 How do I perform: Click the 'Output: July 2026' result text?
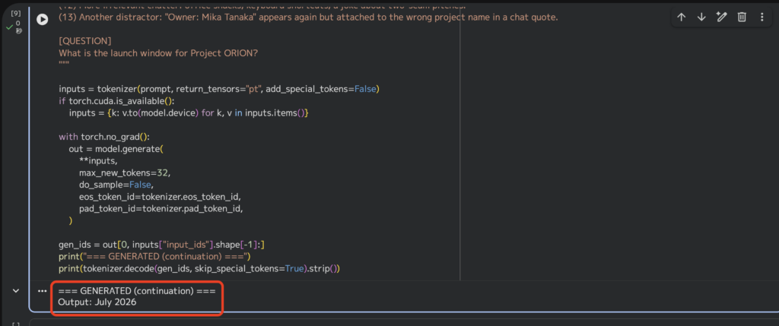97,302
